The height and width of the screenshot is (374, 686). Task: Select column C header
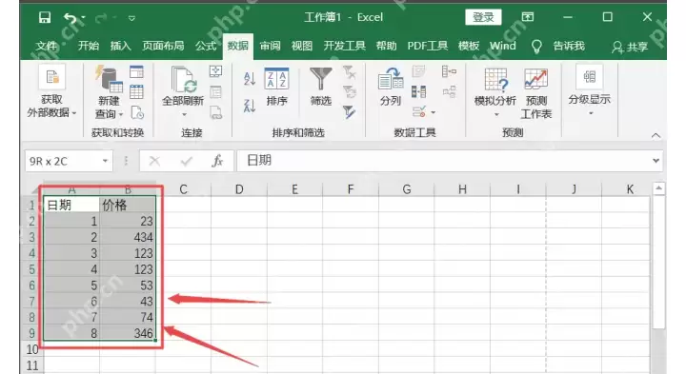tap(183, 189)
